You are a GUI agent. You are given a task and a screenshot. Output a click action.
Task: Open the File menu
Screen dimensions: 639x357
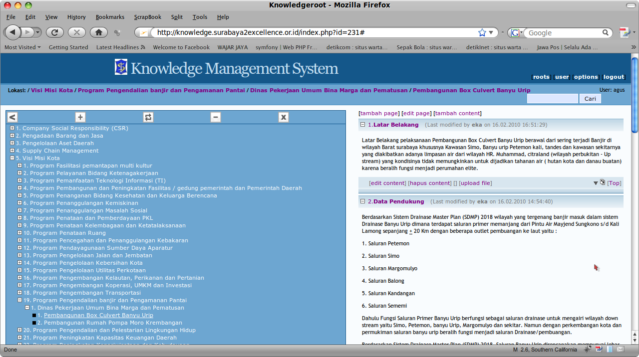11,17
